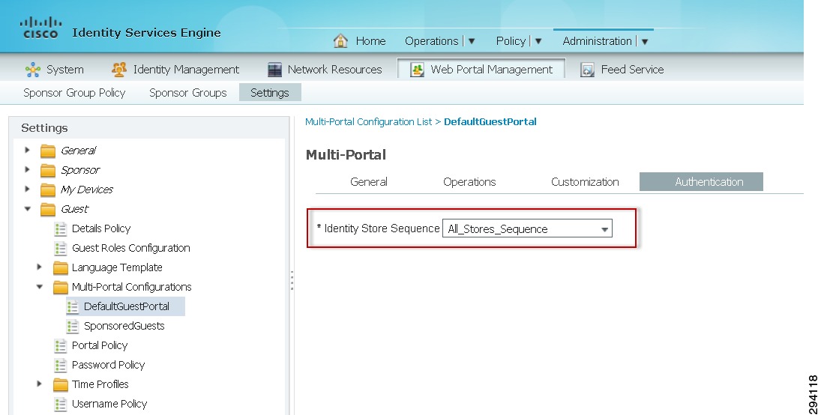Click the DefaultGuestPortal list icon
The image size is (818, 415).
[x=73, y=306]
